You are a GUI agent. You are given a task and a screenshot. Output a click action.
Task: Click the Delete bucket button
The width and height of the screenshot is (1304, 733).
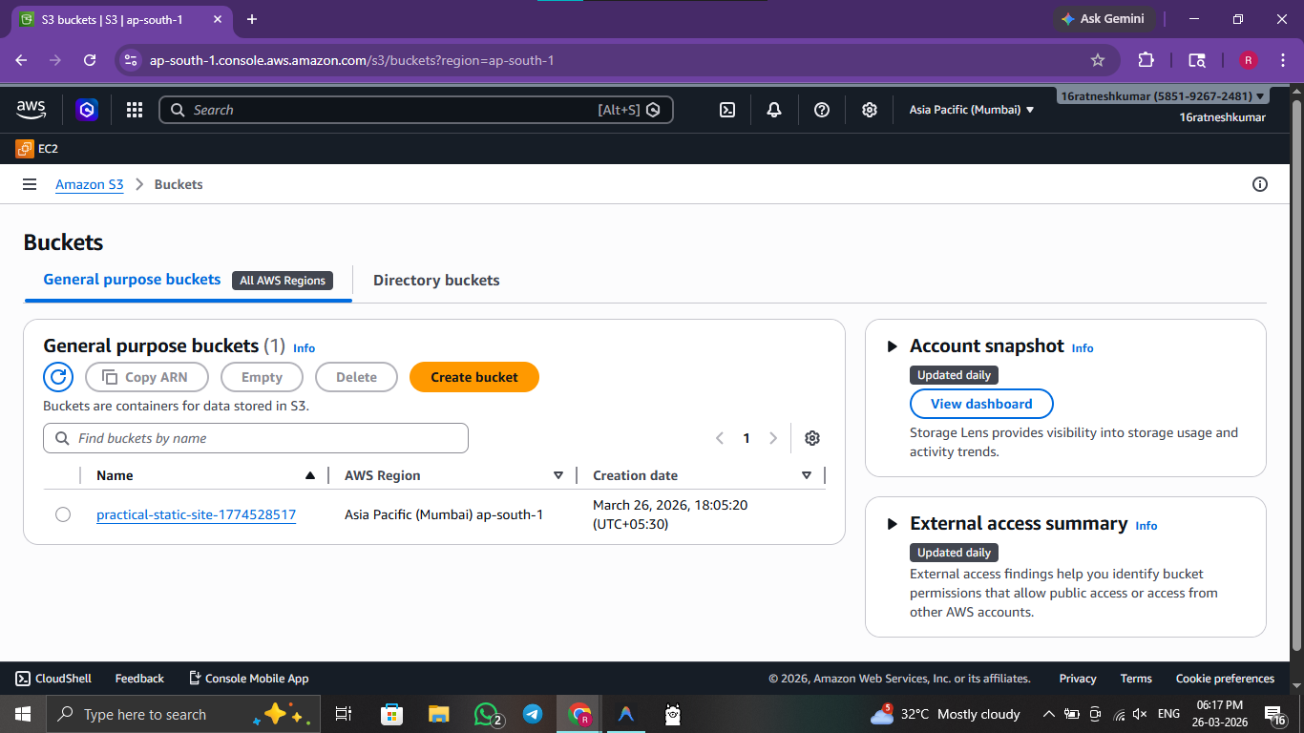(356, 377)
